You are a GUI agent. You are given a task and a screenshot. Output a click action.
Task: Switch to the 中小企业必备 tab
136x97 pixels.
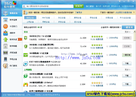tap(125, 18)
